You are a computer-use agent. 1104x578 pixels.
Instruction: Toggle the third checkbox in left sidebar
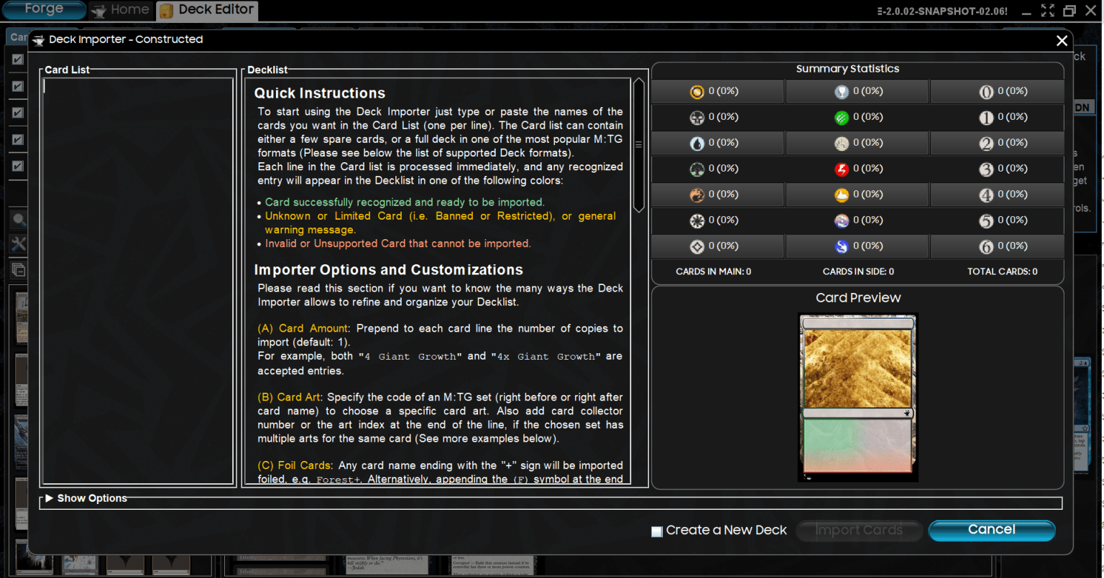18,113
